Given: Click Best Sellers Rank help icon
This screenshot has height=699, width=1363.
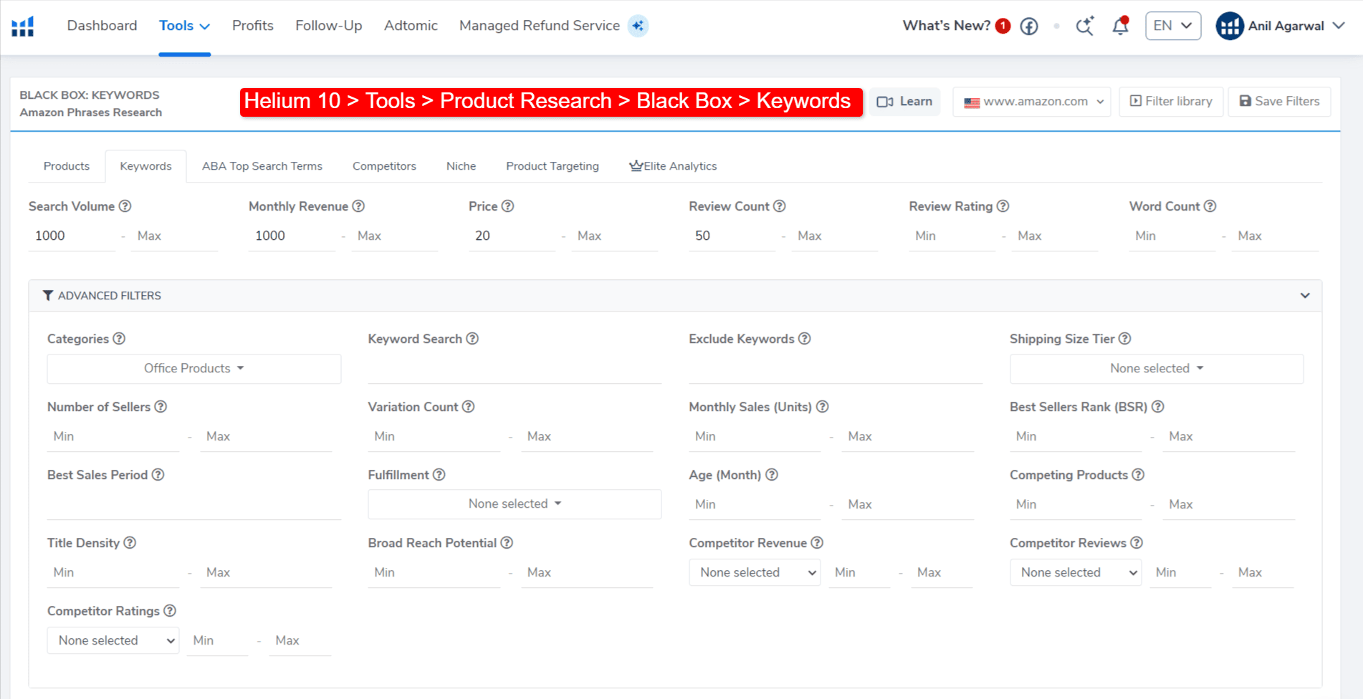Looking at the screenshot, I should coord(1157,407).
